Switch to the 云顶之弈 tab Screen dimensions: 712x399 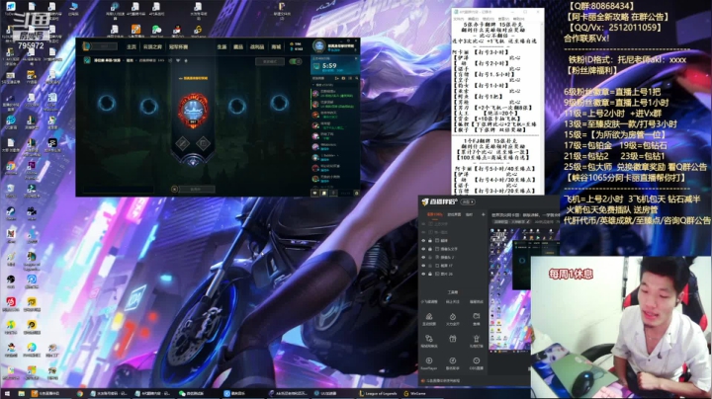point(152,46)
